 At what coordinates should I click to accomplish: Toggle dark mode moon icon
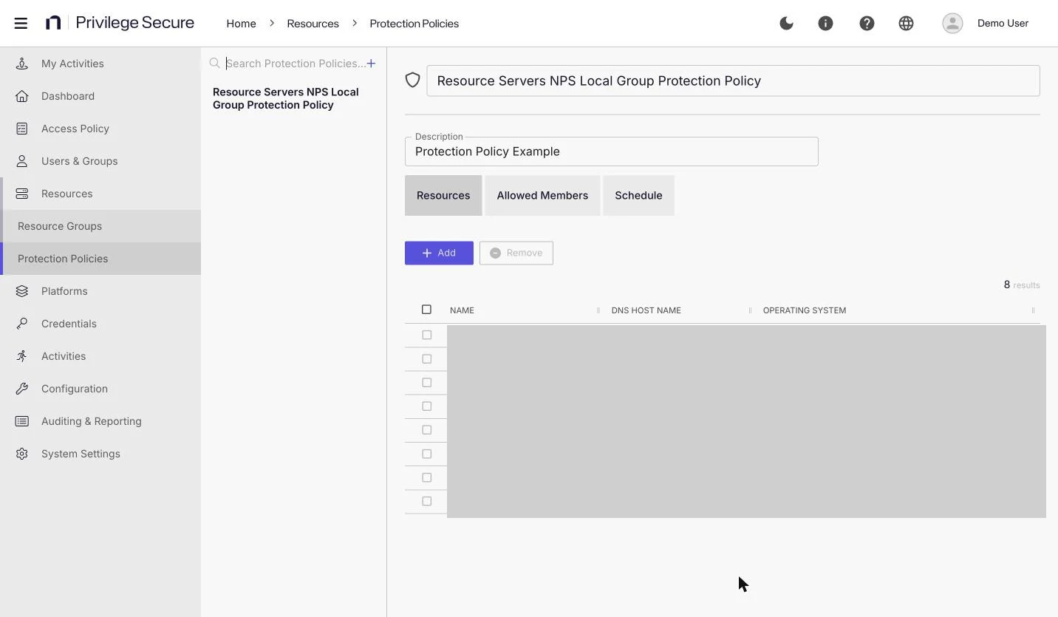point(786,23)
